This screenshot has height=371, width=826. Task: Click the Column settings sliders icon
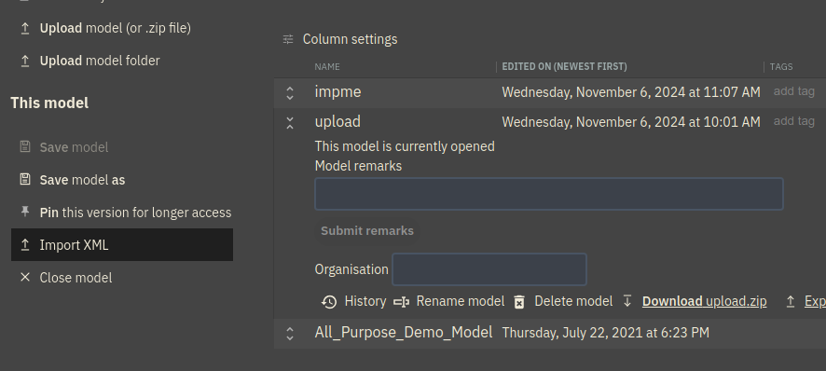click(x=288, y=39)
